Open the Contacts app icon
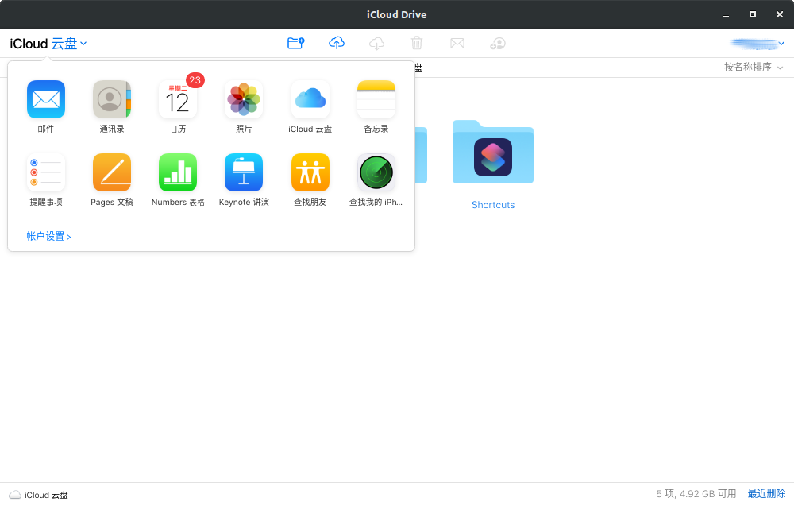The width and height of the screenshot is (794, 506). (111, 99)
